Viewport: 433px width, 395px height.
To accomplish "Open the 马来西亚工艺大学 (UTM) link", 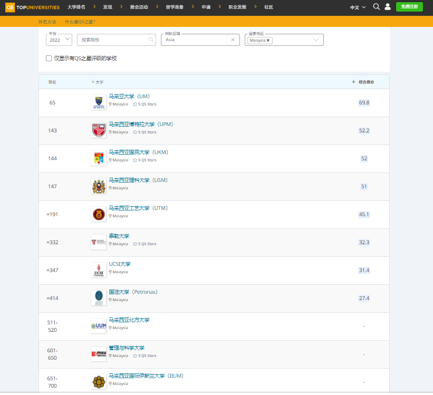I will click(x=138, y=208).
